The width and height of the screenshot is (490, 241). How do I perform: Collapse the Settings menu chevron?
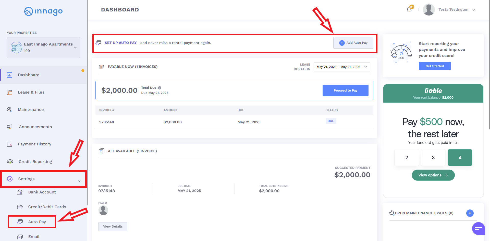(x=79, y=181)
